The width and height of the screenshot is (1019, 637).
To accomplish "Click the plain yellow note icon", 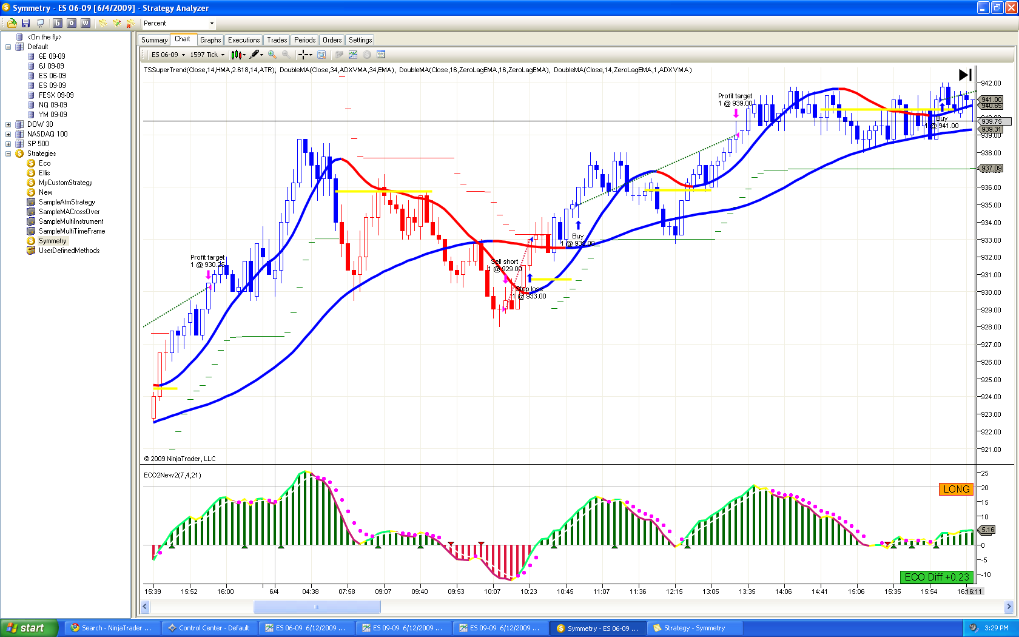I will click(103, 23).
